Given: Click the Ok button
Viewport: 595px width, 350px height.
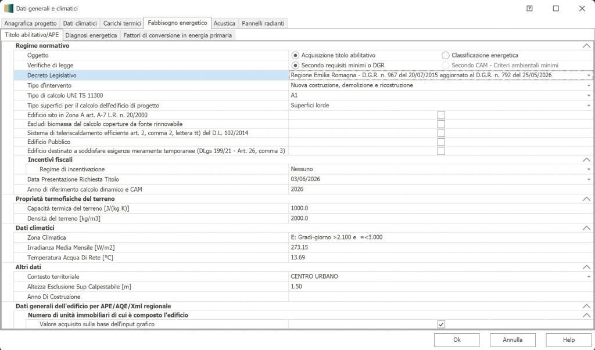Looking at the screenshot, I should (457, 340).
